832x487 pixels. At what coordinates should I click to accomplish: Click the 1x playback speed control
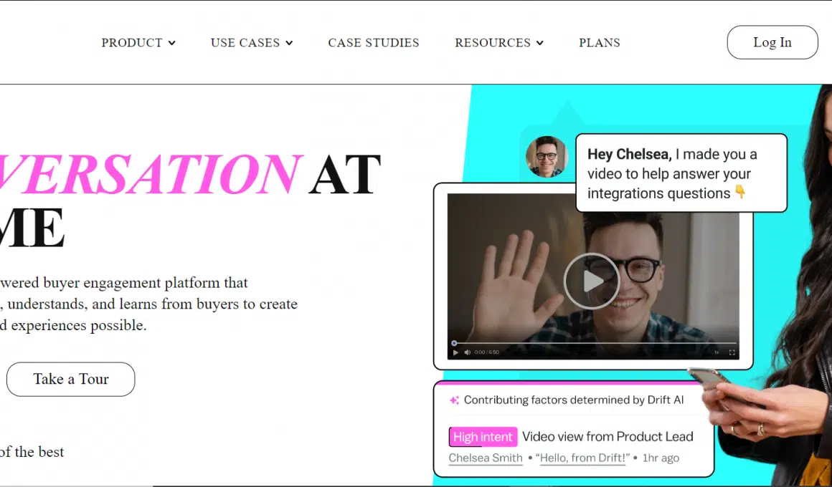(717, 352)
